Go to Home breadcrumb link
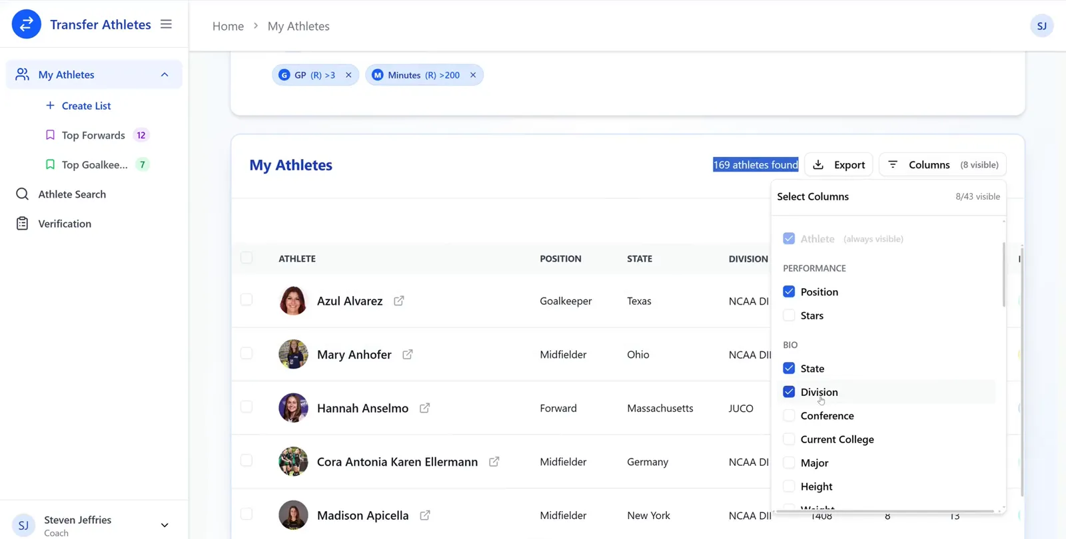 pos(228,26)
